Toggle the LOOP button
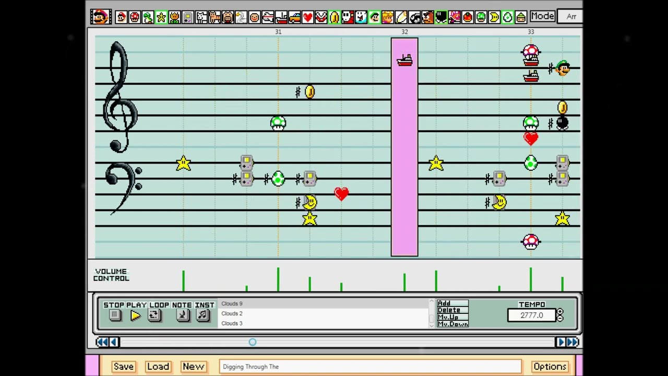This screenshot has width=668, height=376. (154, 315)
